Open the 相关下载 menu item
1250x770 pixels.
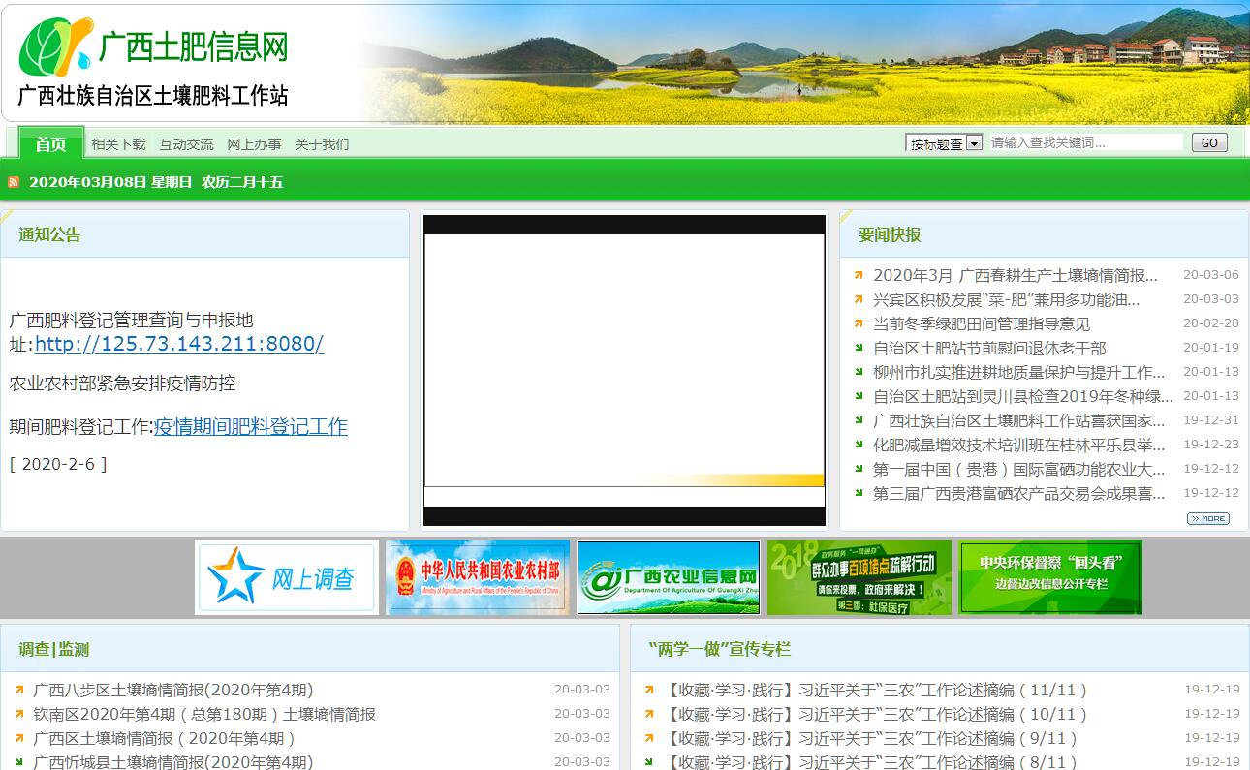(x=118, y=144)
